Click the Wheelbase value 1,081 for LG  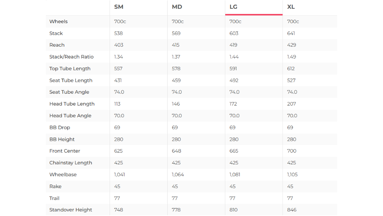tap(235, 175)
